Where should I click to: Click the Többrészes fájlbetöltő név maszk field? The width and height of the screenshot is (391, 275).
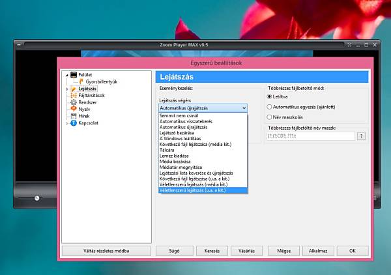click(311, 136)
